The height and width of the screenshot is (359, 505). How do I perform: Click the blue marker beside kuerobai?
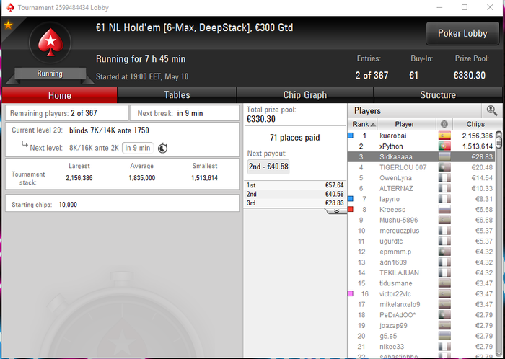351,136
